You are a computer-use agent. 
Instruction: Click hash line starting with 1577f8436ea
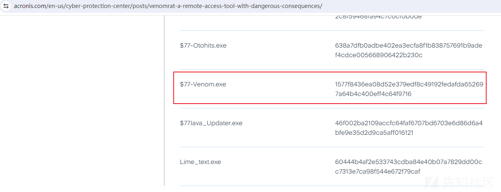tap(409, 84)
